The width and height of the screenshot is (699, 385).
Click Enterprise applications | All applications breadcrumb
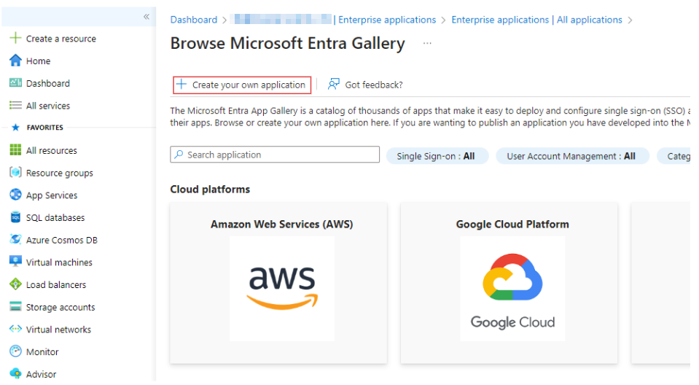click(x=536, y=20)
